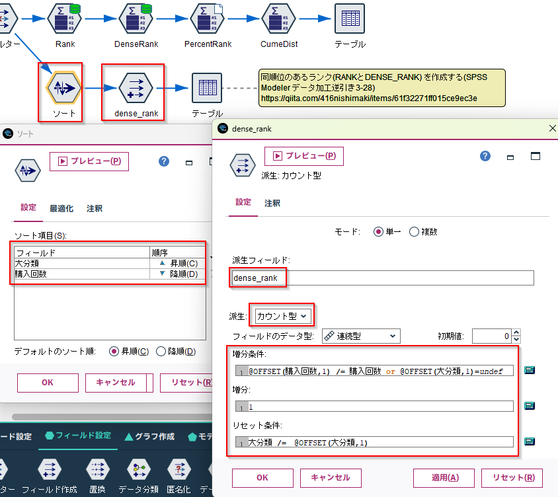Click the yellow comment note with Qiita URL

pyautogui.click(x=382, y=88)
